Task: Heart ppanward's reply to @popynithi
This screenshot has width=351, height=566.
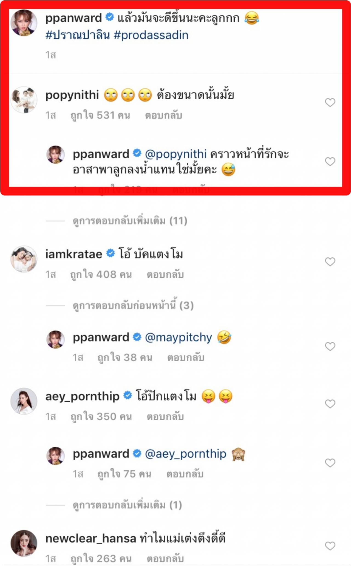Action: (x=330, y=162)
